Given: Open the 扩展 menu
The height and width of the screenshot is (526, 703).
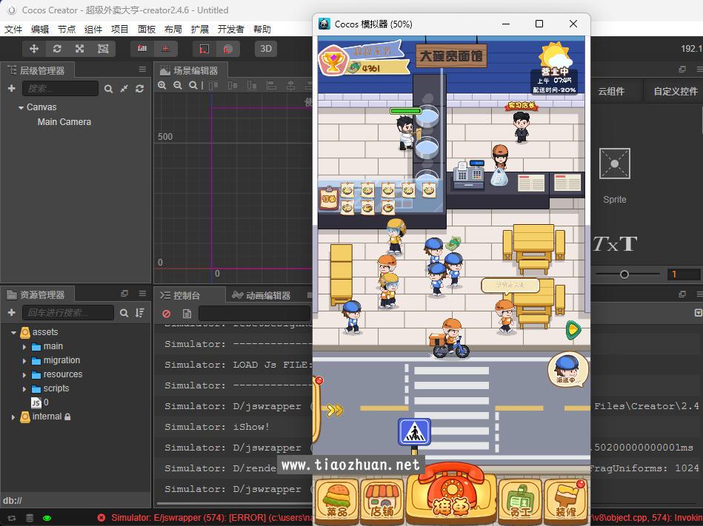Looking at the screenshot, I should (200, 29).
